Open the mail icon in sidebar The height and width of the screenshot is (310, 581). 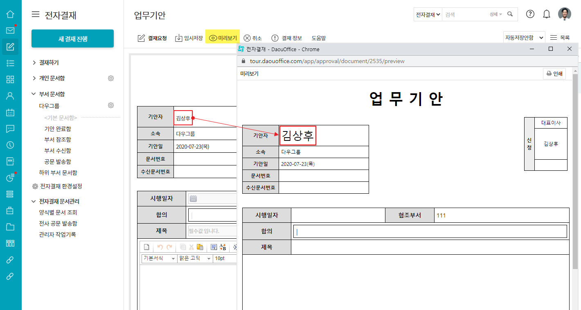click(x=10, y=30)
